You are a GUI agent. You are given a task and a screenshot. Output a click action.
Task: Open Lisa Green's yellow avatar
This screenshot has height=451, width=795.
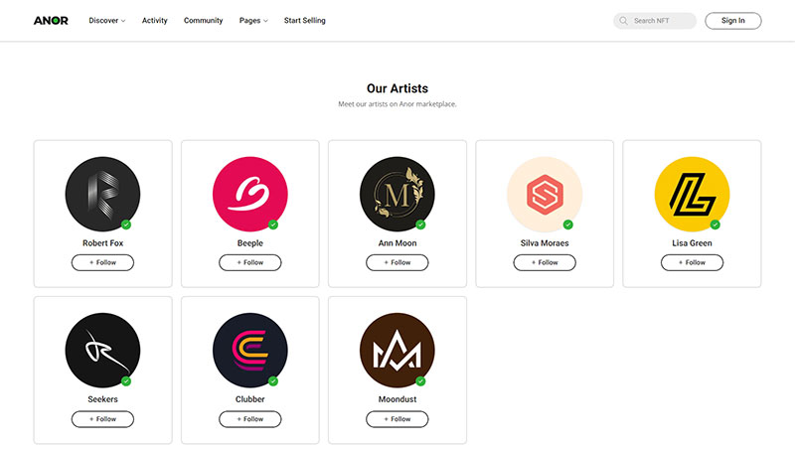pyautogui.click(x=692, y=194)
